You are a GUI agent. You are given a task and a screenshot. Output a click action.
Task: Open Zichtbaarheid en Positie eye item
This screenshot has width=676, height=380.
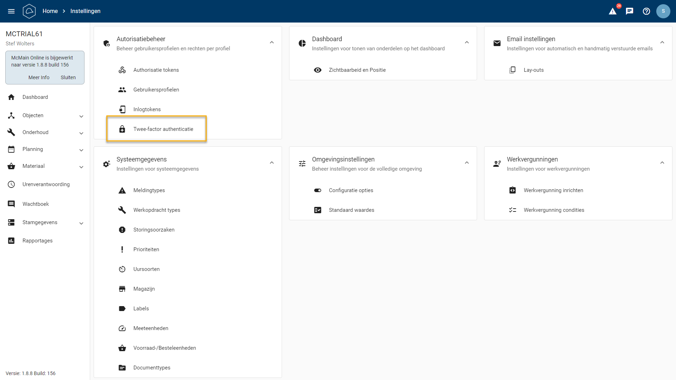point(357,70)
